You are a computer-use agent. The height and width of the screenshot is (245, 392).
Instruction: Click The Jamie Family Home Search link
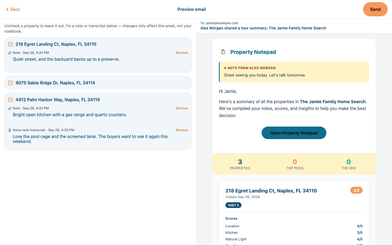click(333, 102)
